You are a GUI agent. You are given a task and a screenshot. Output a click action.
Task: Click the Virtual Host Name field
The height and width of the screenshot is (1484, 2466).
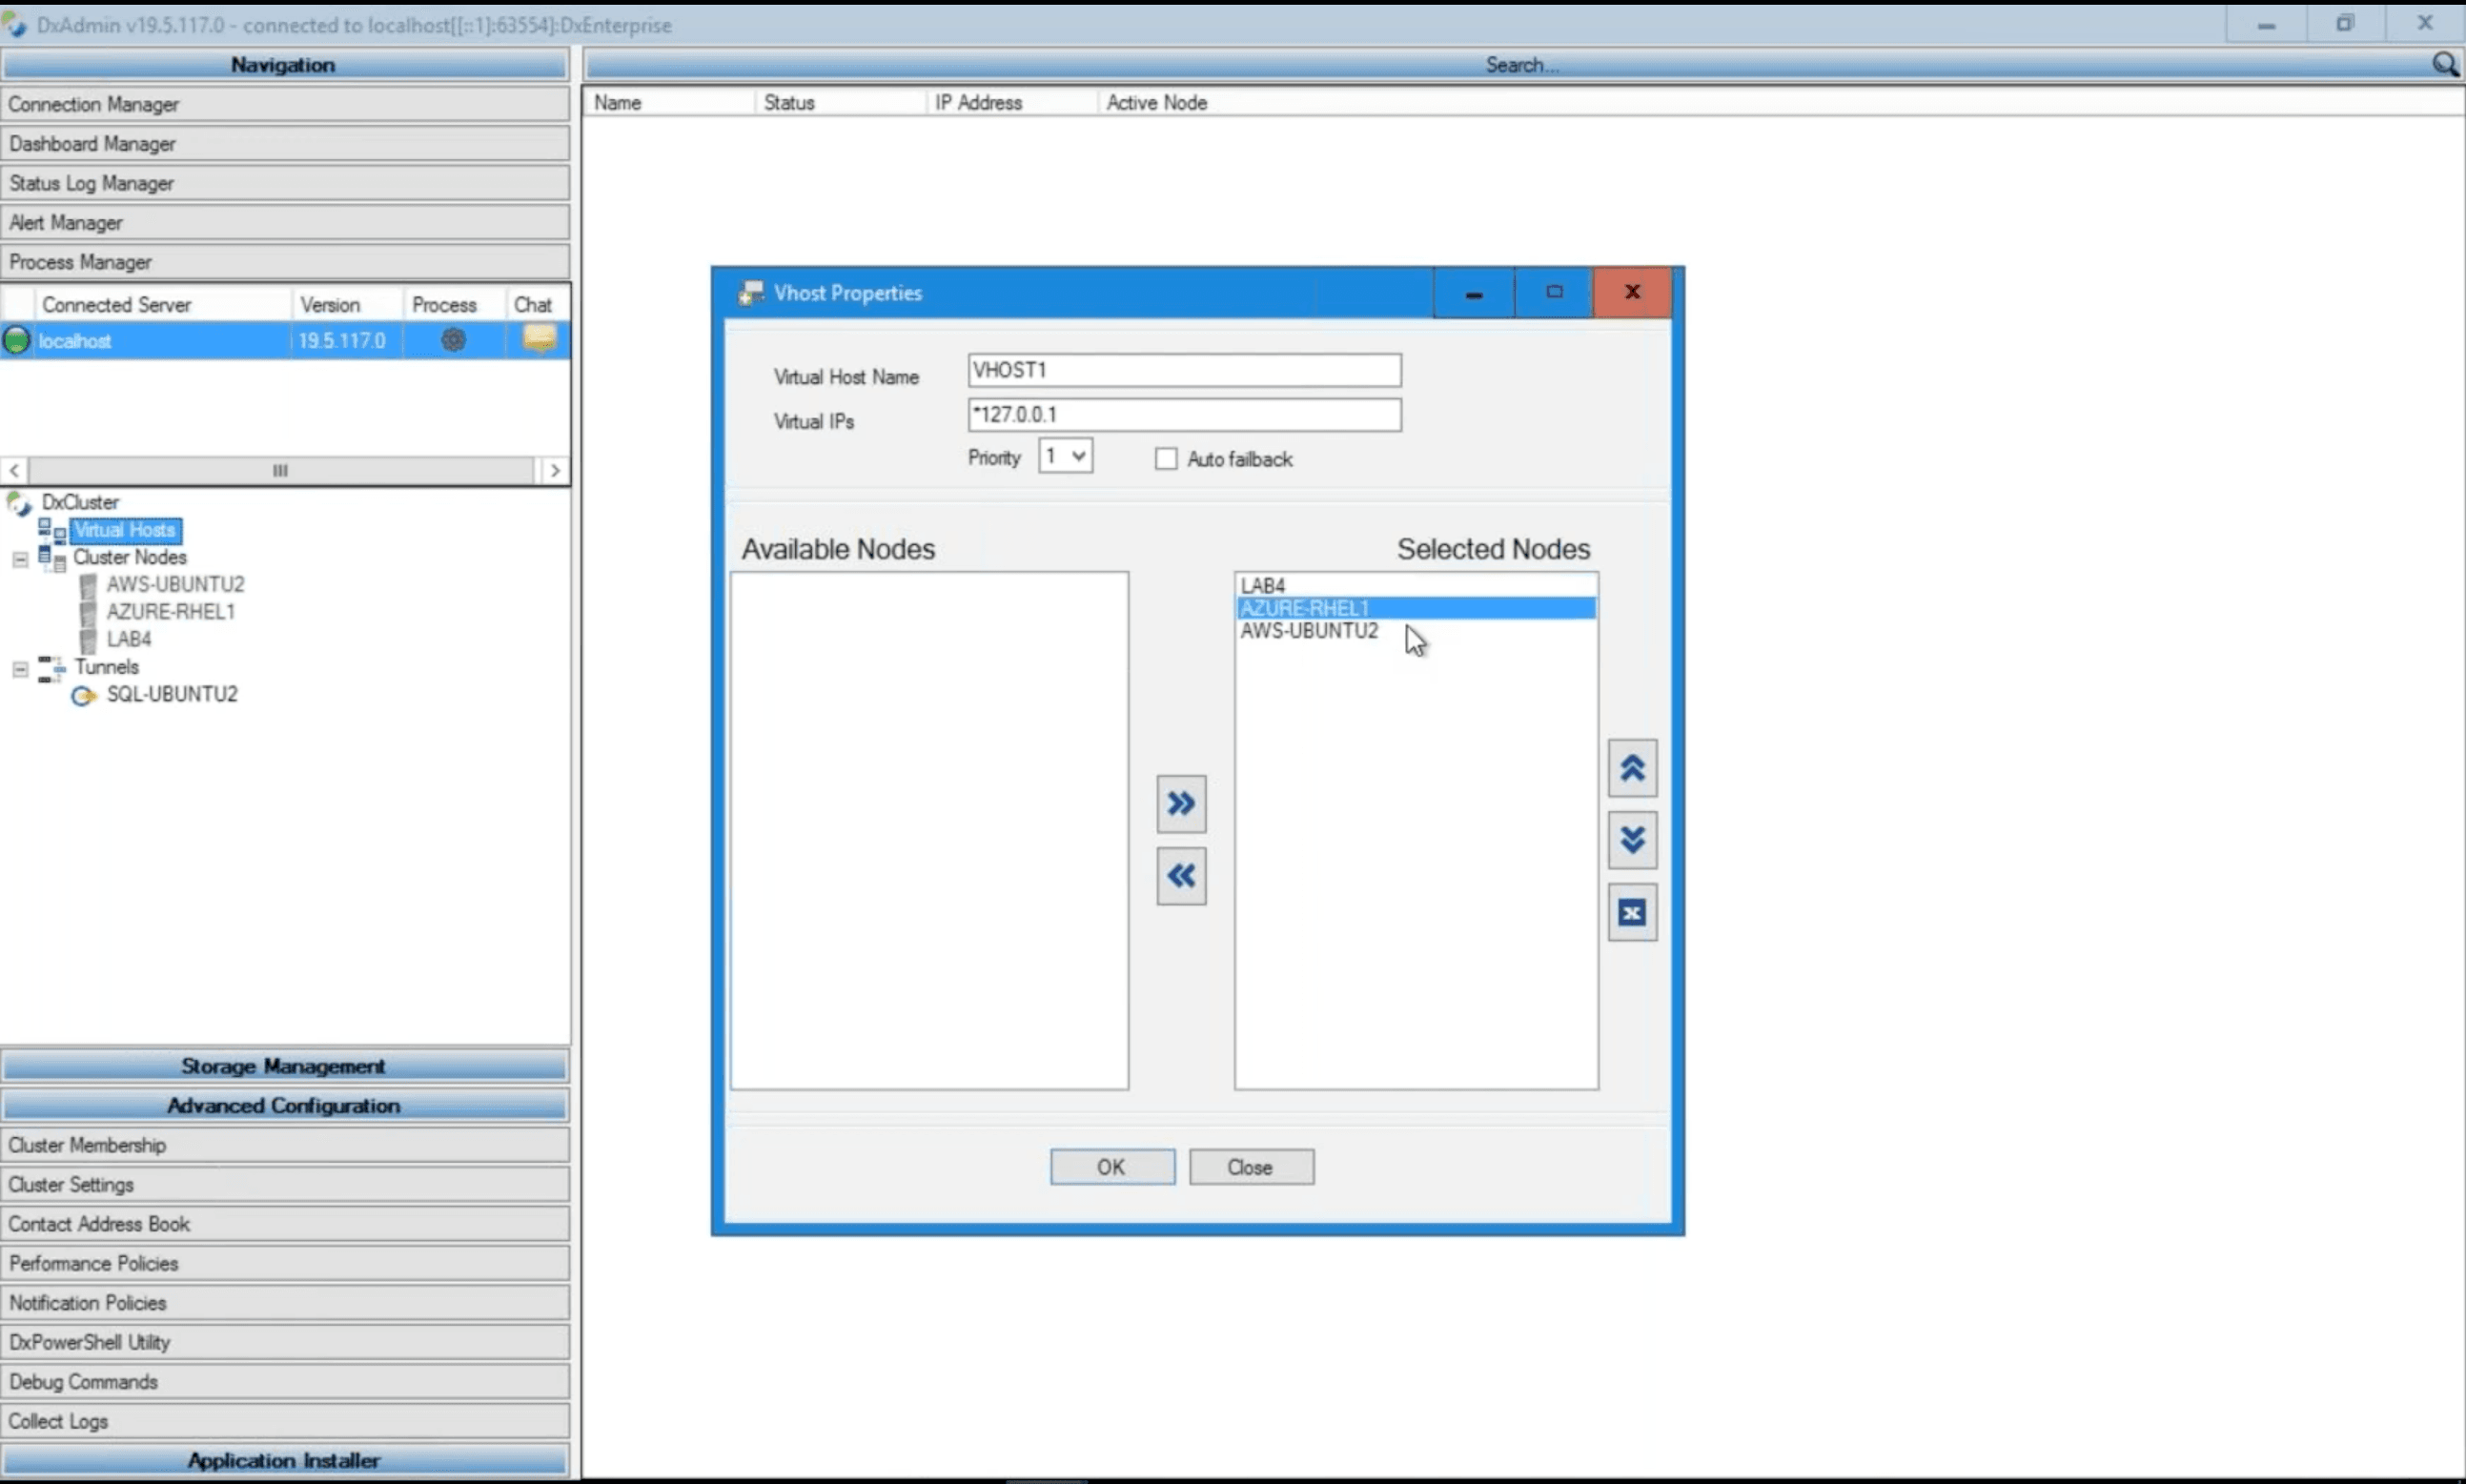[x=1184, y=370]
